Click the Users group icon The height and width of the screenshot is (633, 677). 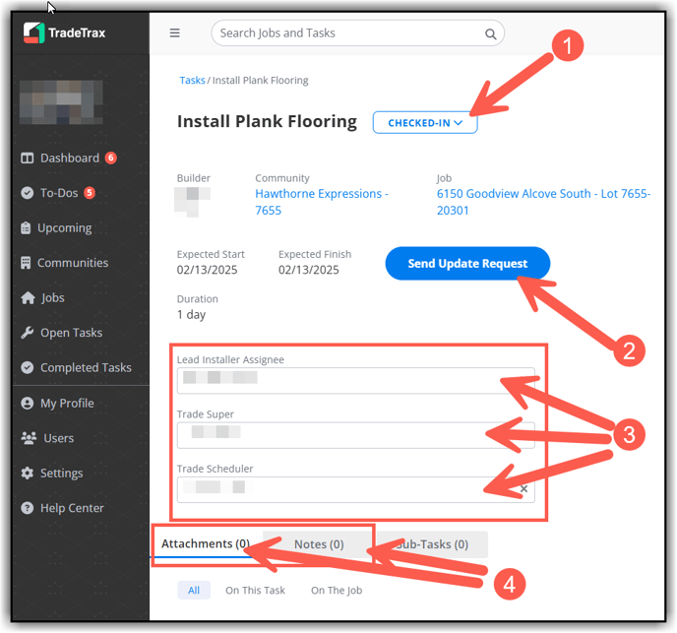29,438
